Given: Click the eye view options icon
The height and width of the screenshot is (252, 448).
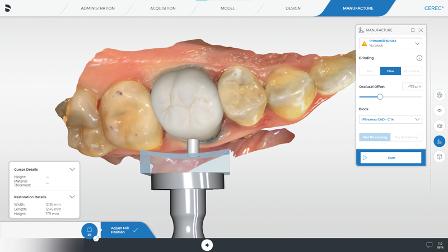Looking at the screenshot, I should click(x=440, y=110).
